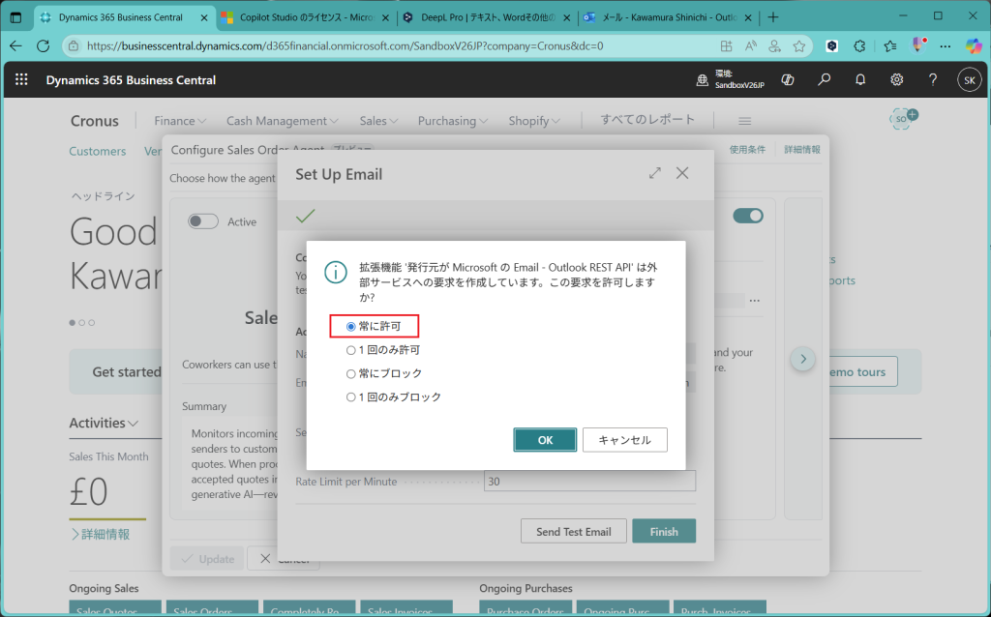
Task: Click the next arrow in the headline carousel
Action: (802, 359)
